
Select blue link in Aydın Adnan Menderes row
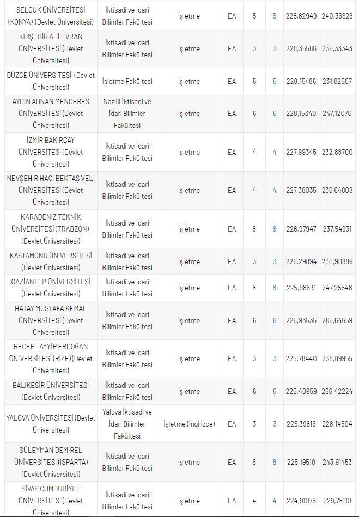click(x=275, y=113)
